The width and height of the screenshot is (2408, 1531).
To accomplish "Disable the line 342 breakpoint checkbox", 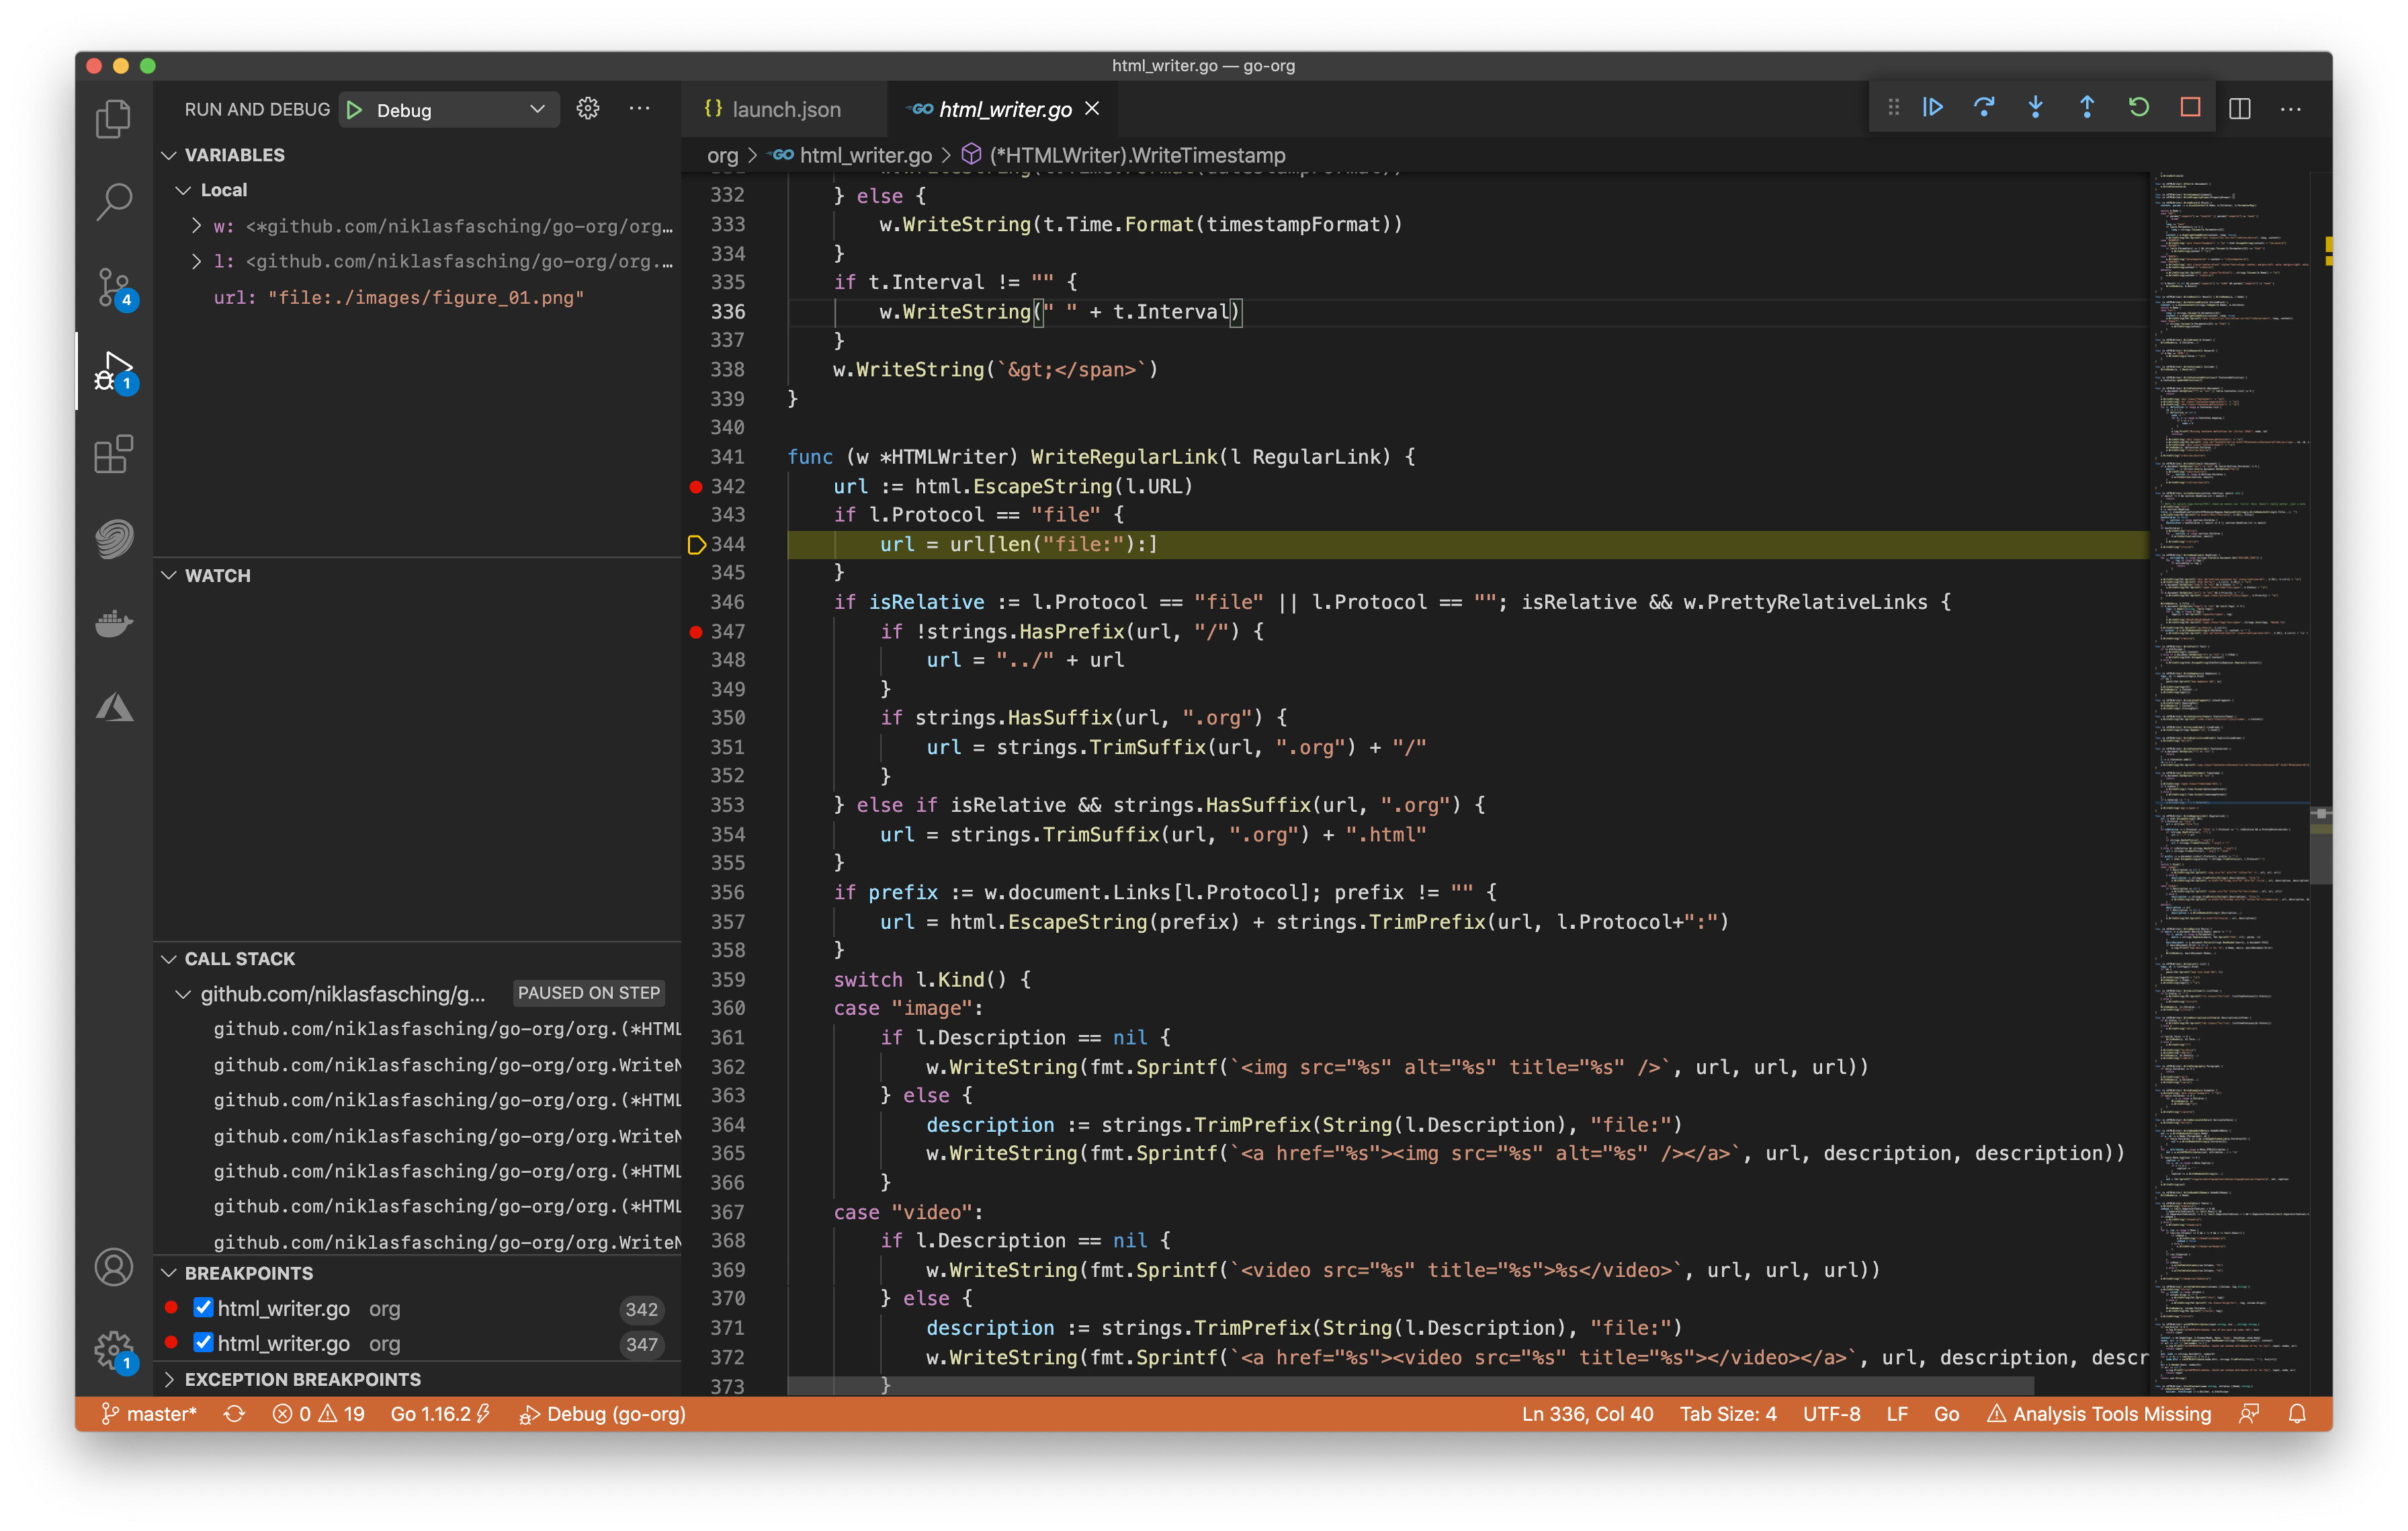I will click(x=203, y=1308).
